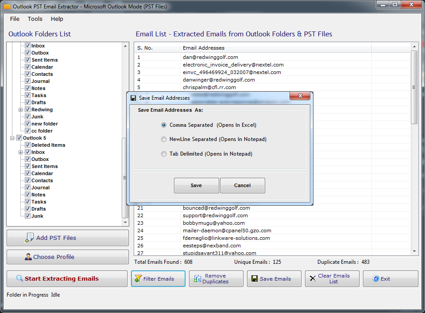The width and height of the screenshot is (425, 313).
Task: Click the Exit button
Action: pyautogui.click(x=390, y=278)
